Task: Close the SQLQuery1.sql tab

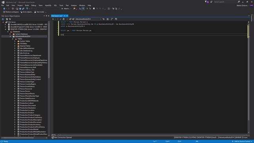Action: pyautogui.click(x=67, y=16)
